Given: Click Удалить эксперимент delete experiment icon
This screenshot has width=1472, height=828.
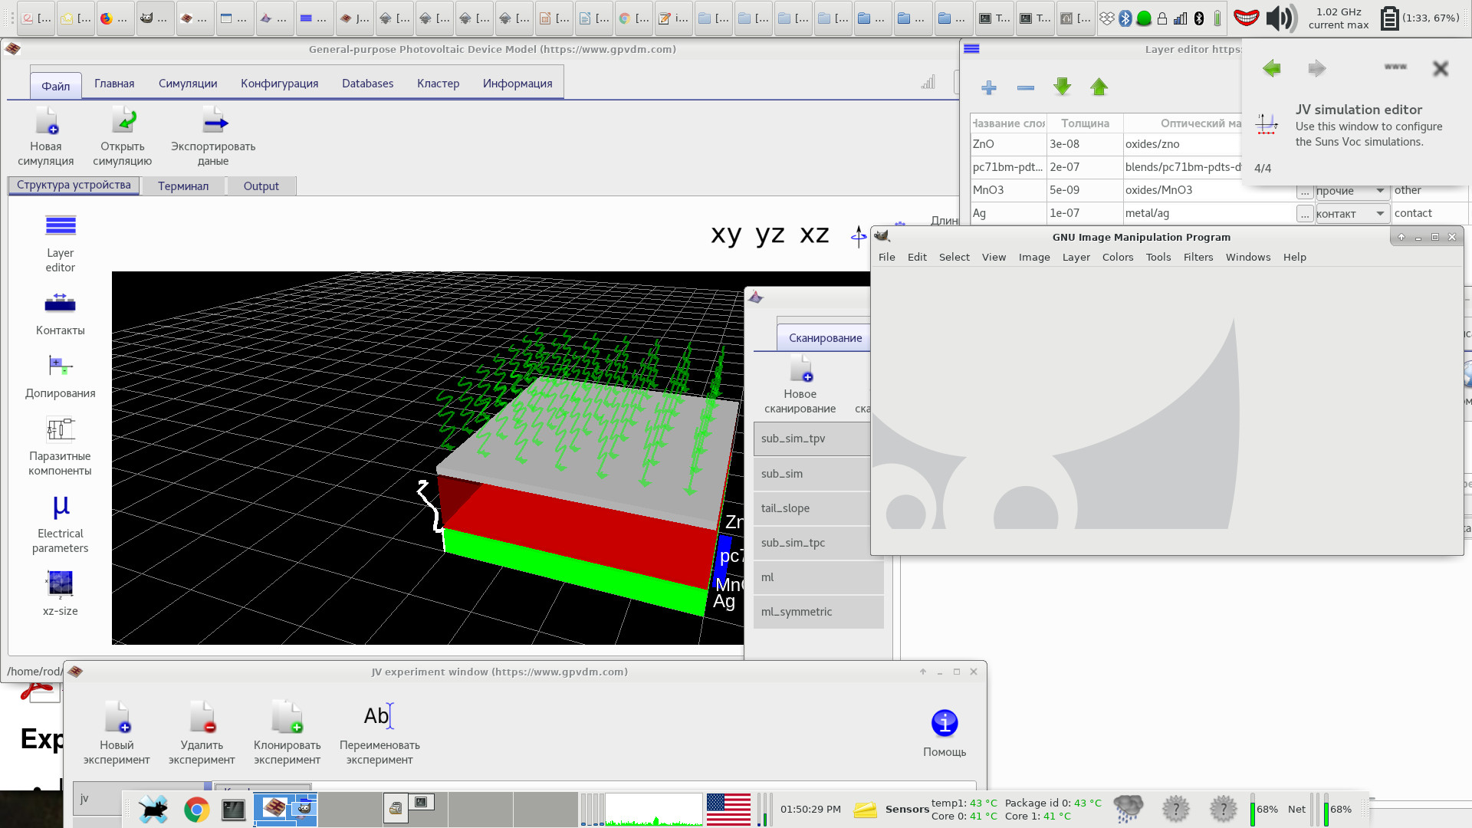Looking at the screenshot, I should click(x=202, y=717).
